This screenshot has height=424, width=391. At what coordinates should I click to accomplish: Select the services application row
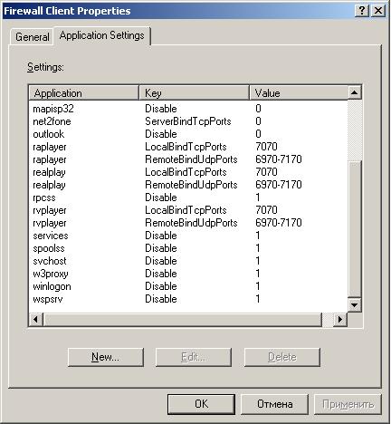coord(188,236)
